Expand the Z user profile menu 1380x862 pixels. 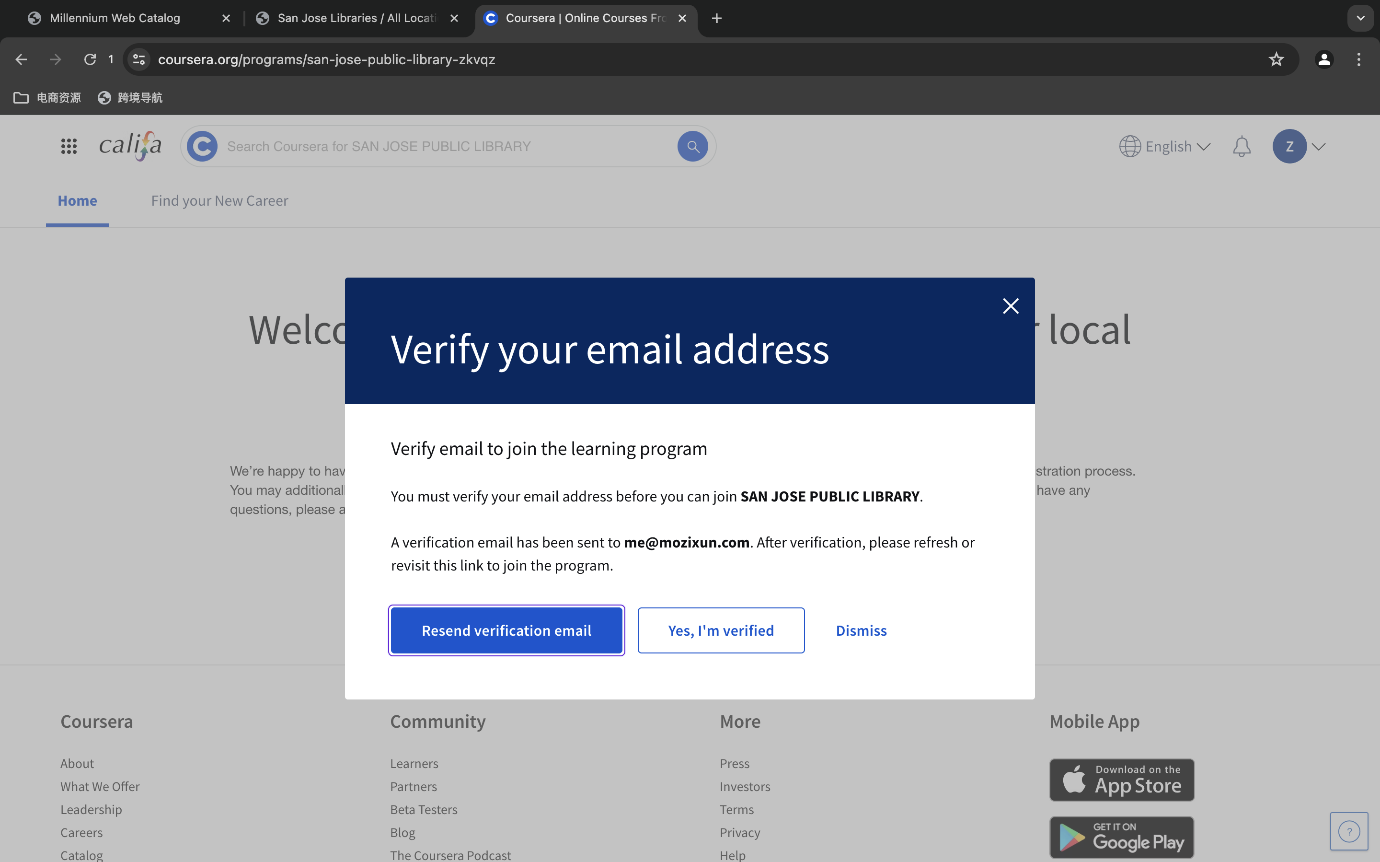(x=1299, y=147)
